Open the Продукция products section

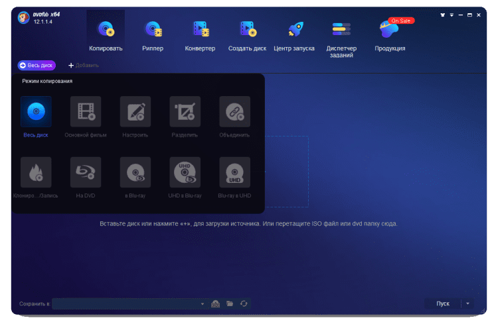[x=390, y=36]
